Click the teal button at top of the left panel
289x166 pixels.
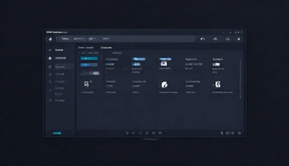tap(89, 58)
